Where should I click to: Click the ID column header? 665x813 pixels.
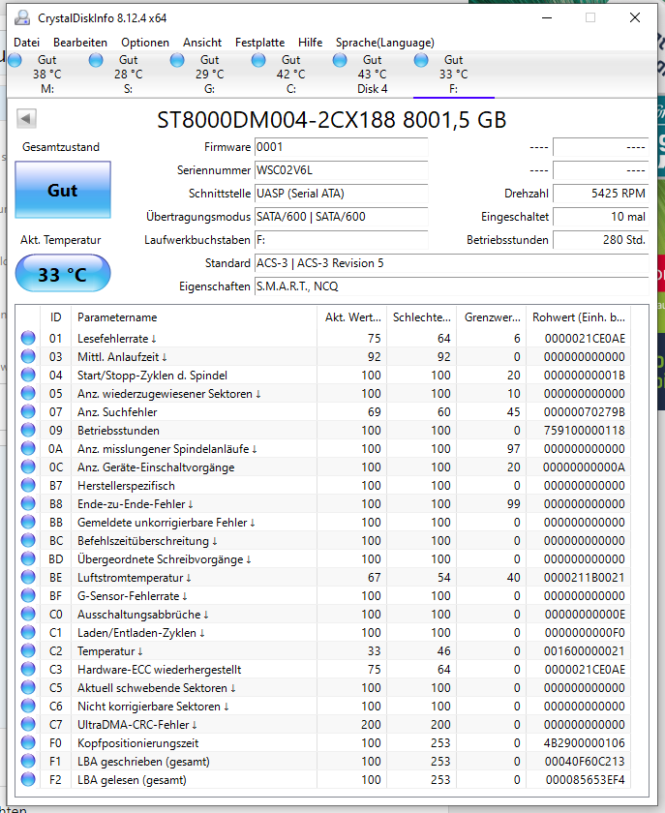[55, 317]
